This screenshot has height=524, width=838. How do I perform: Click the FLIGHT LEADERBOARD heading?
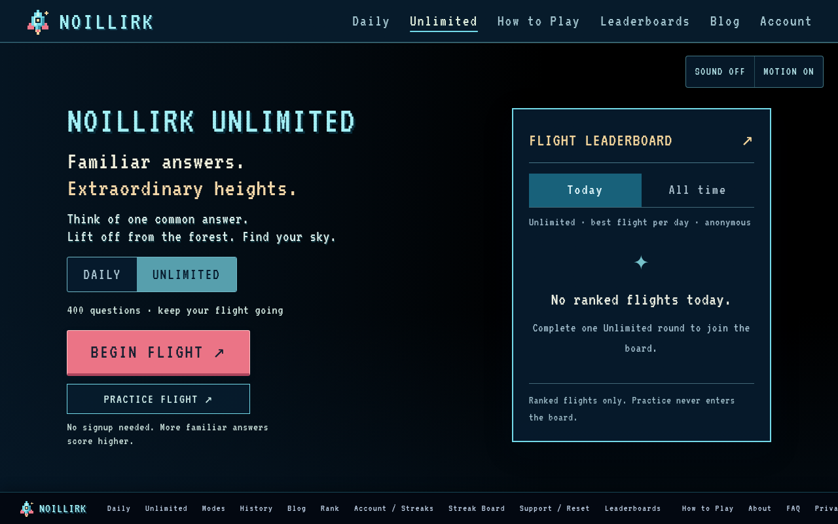tap(601, 141)
